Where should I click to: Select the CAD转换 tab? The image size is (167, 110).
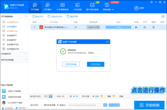click(77, 7)
